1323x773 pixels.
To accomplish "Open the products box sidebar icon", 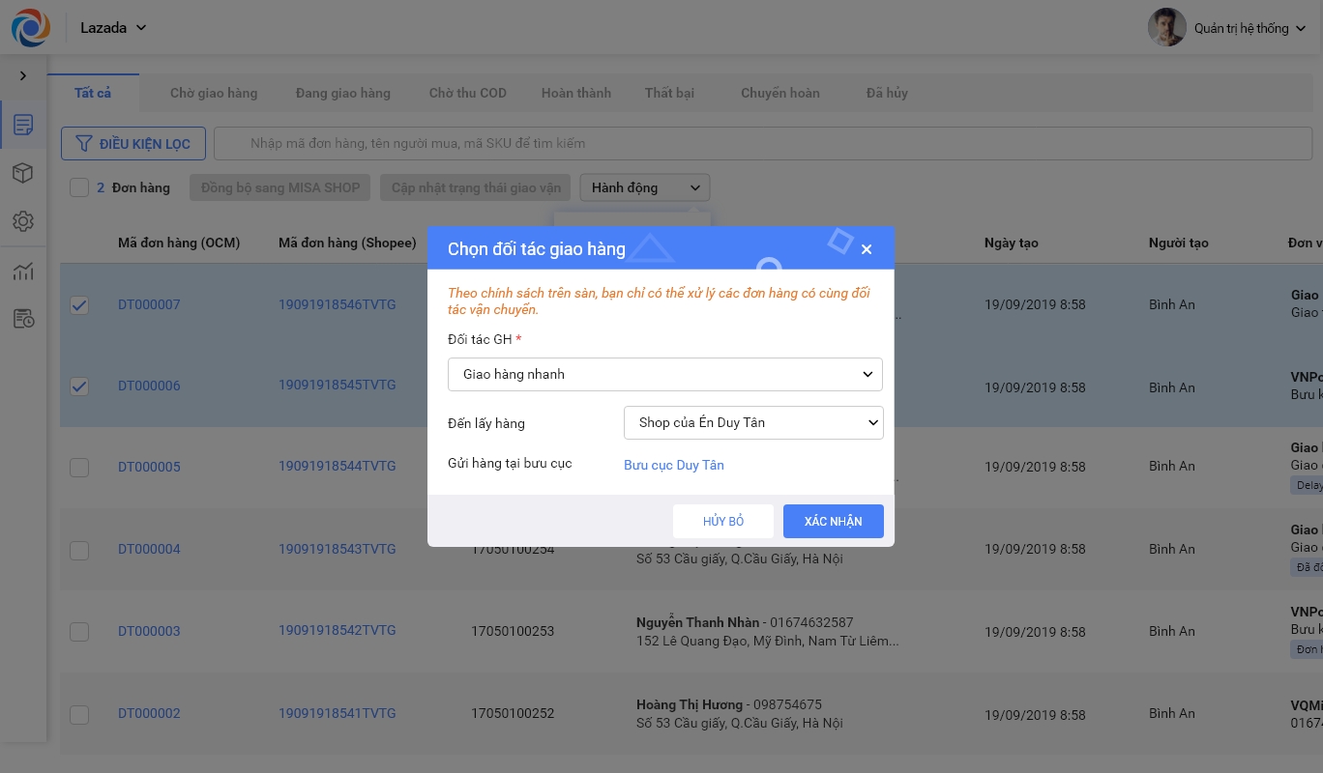I will pos(23,173).
